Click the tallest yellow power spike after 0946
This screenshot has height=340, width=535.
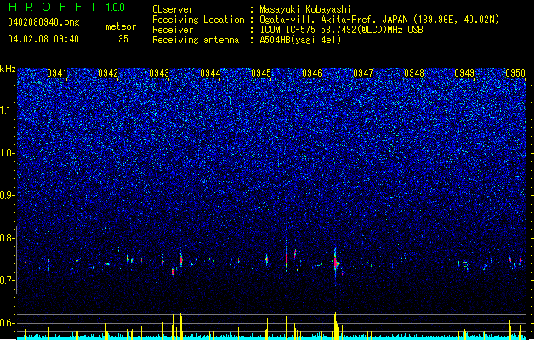point(336,326)
